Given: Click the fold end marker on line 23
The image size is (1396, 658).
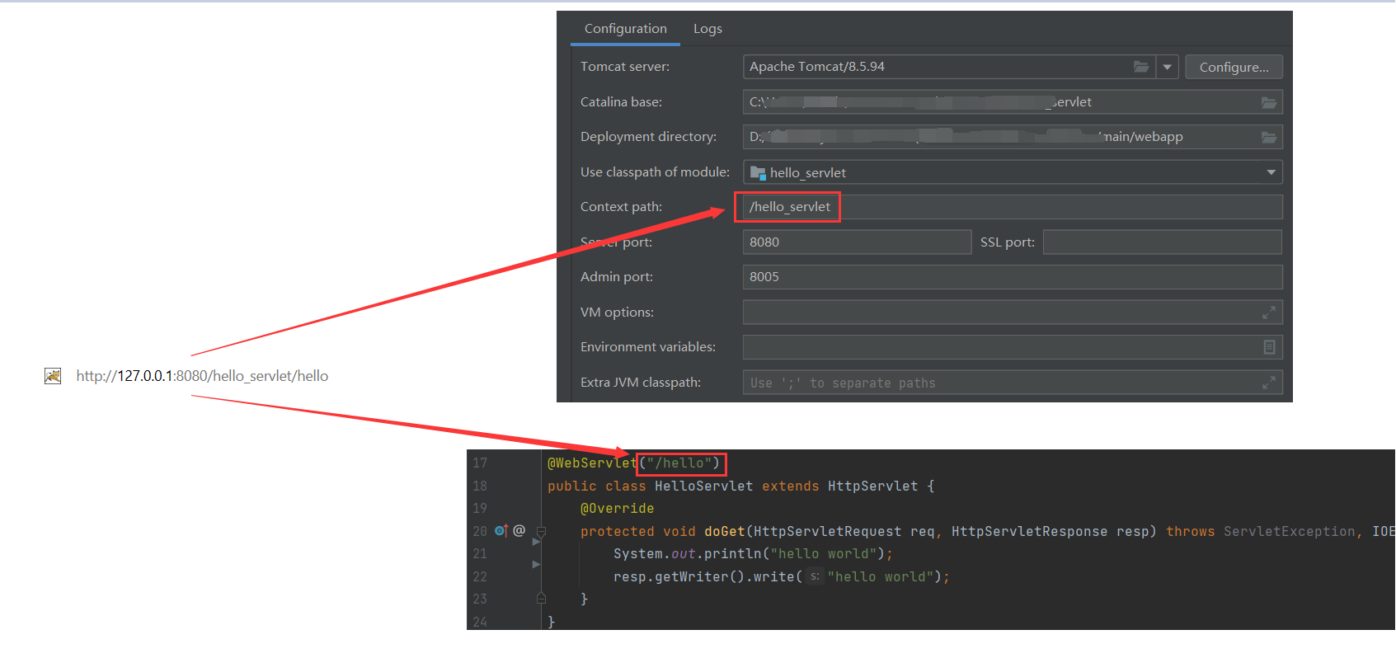Looking at the screenshot, I should coord(541,599).
